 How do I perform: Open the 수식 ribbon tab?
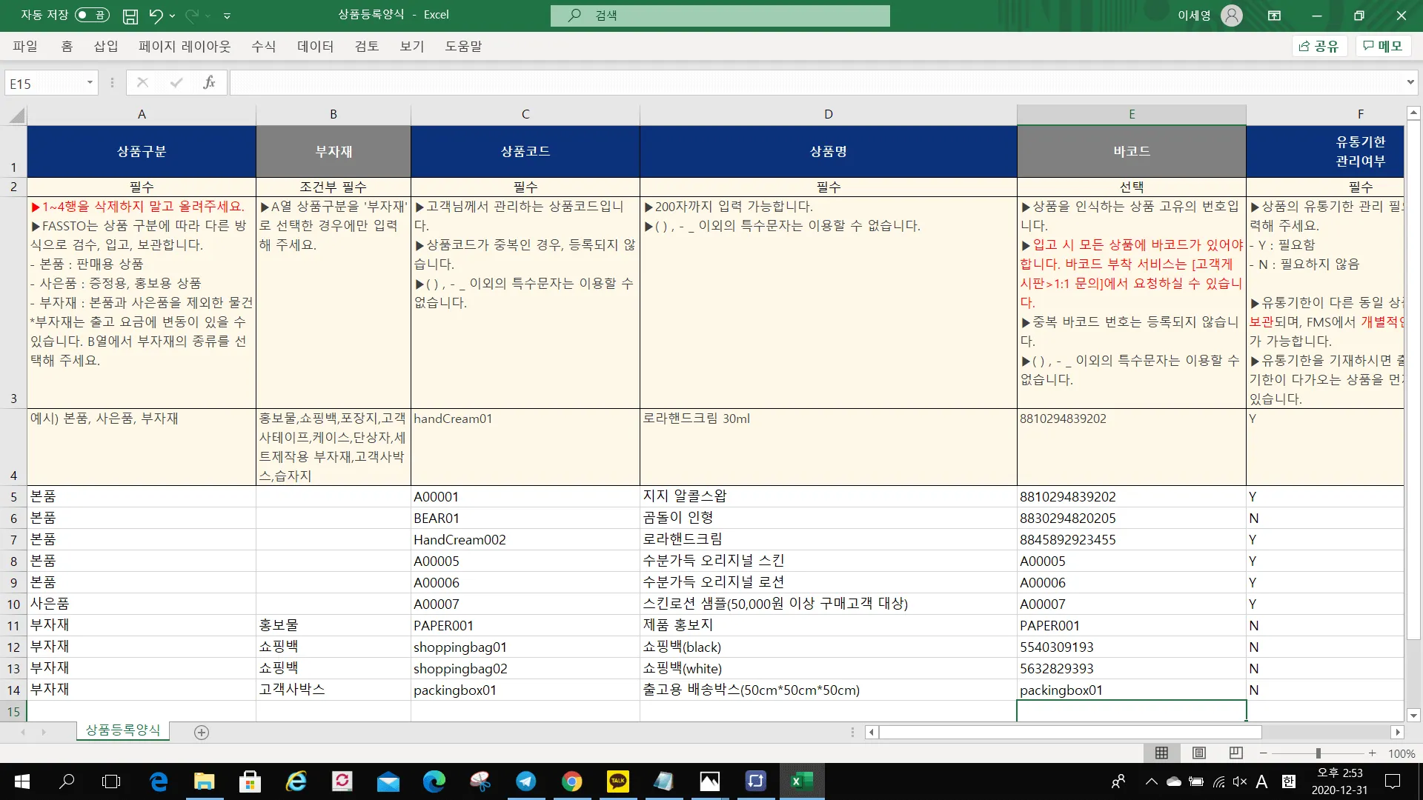(x=263, y=47)
